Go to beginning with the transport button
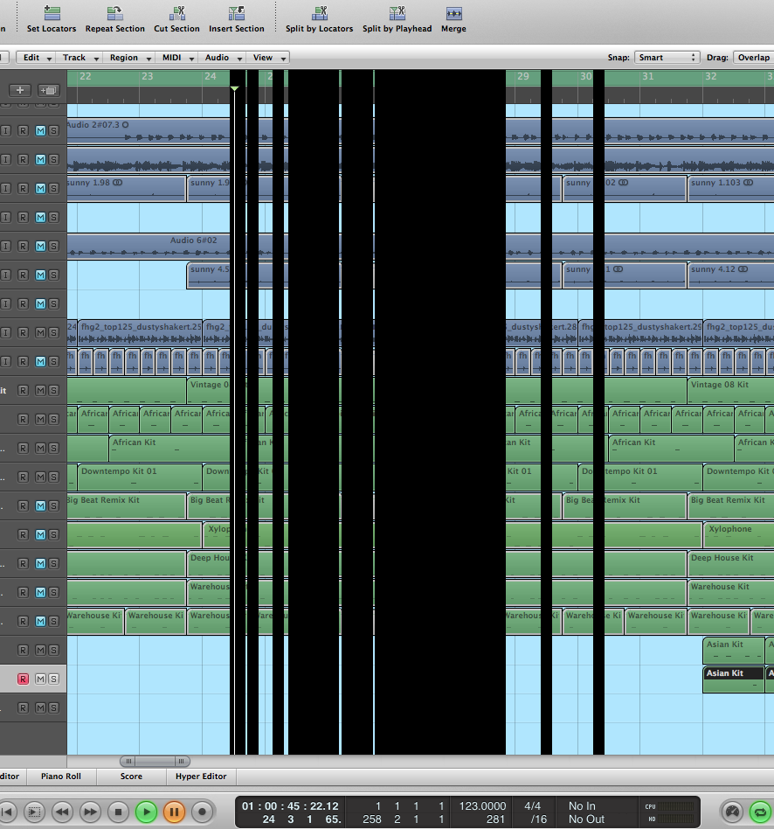The height and width of the screenshot is (829, 774). point(7,812)
